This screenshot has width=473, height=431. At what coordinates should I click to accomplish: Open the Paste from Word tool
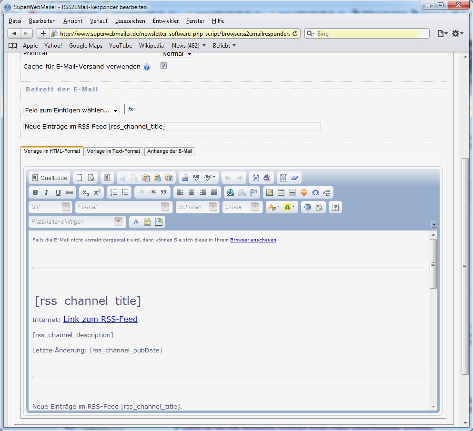tap(169, 178)
